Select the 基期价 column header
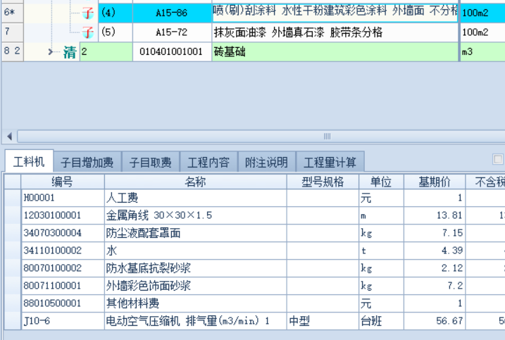This screenshot has width=505, height=340. point(435,182)
